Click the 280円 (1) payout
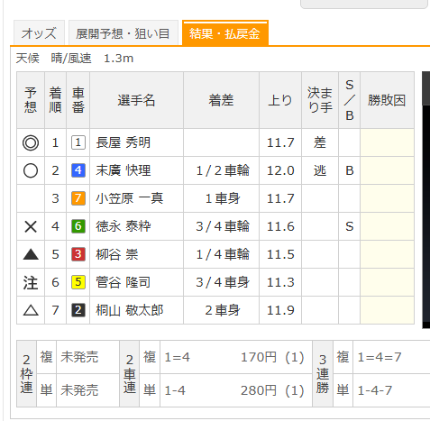The width and height of the screenshot is (430, 421). coord(272,390)
